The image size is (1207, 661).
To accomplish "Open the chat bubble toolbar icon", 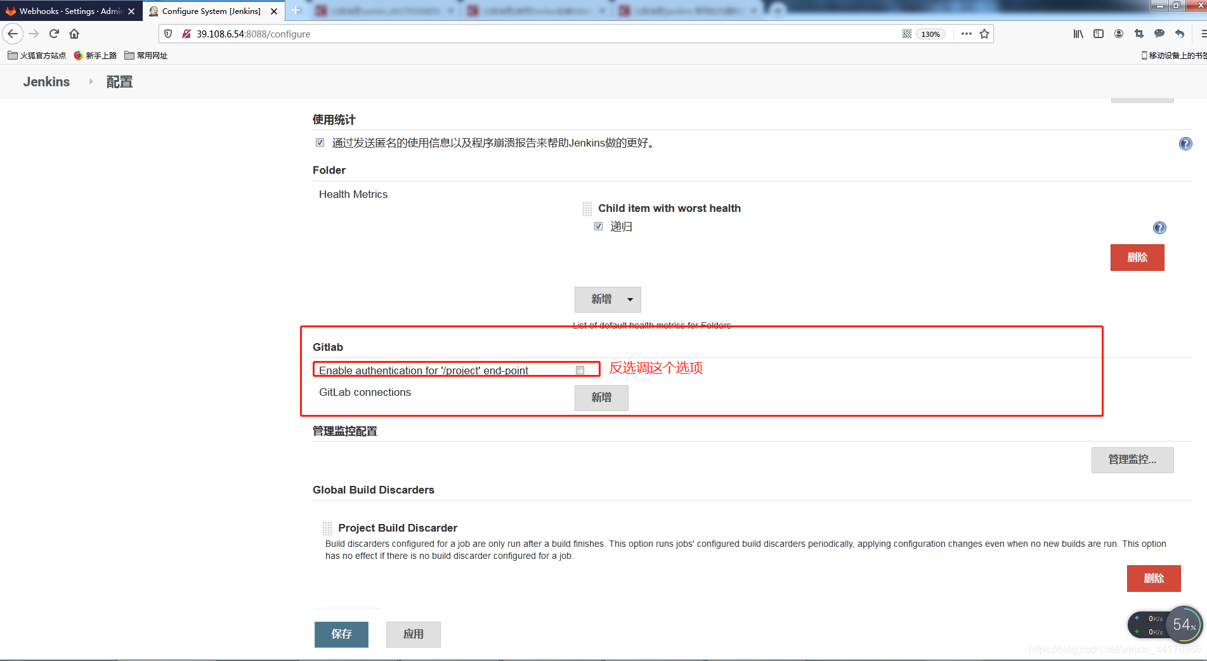I will pos(1159,34).
